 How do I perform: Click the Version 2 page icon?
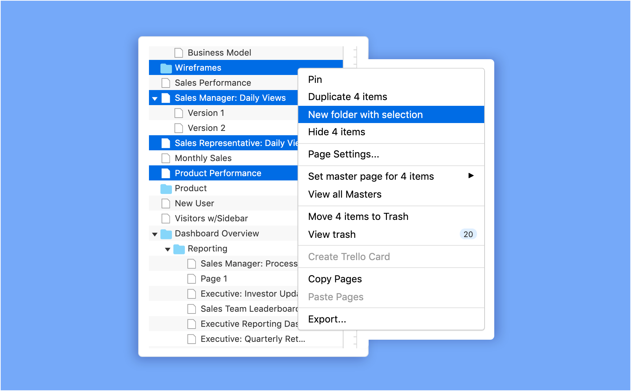click(179, 128)
